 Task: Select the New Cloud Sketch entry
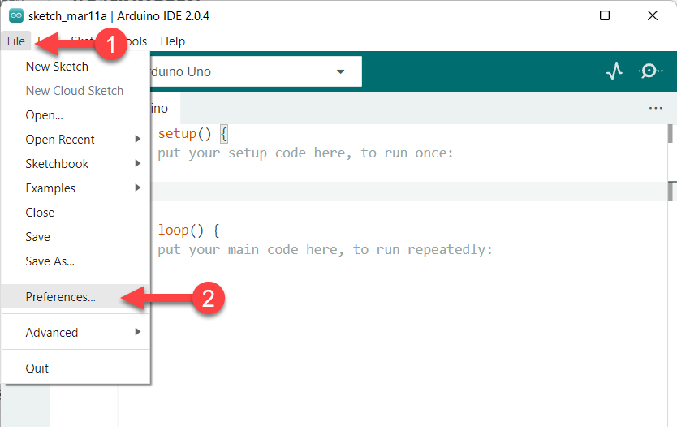point(76,91)
